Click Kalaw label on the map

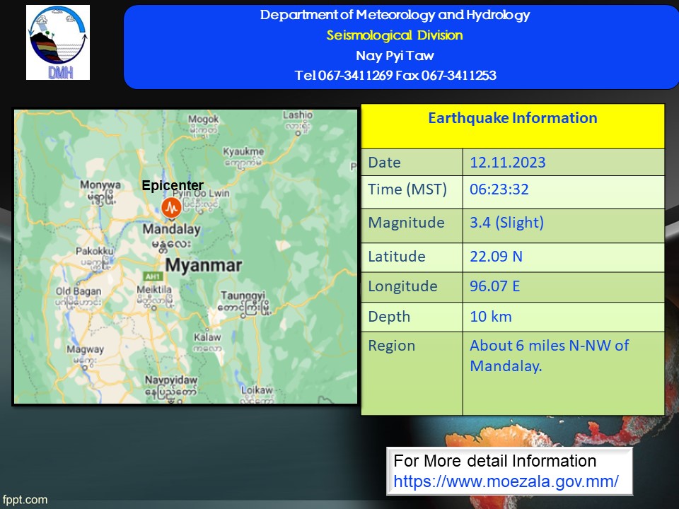[207, 337]
